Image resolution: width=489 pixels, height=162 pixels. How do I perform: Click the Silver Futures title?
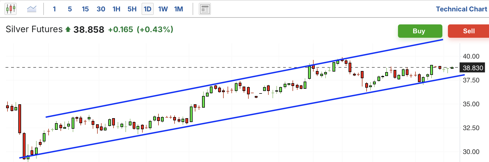(x=34, y=29)
